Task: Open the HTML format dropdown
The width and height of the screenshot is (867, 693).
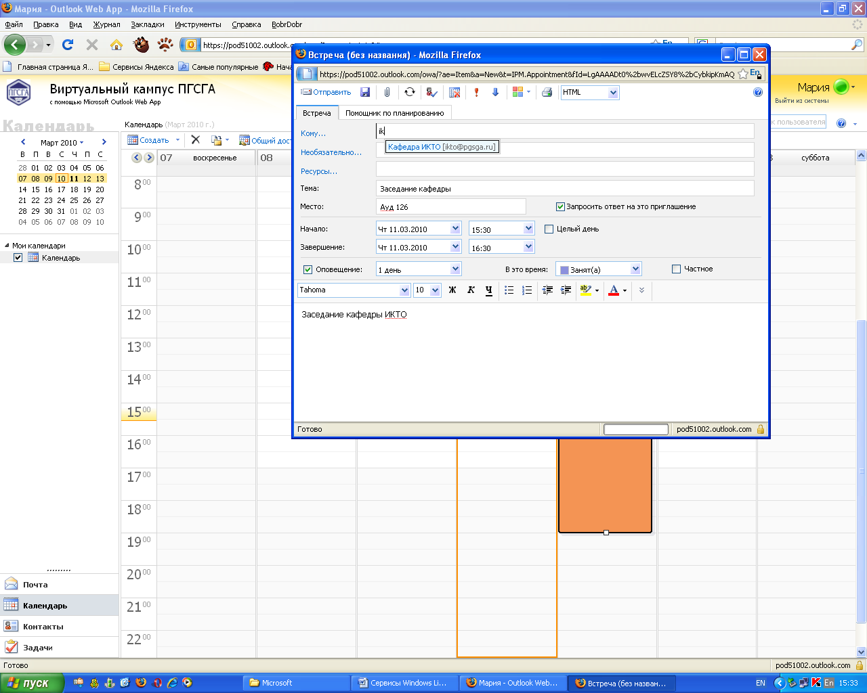Action: [x=613, y=93]
